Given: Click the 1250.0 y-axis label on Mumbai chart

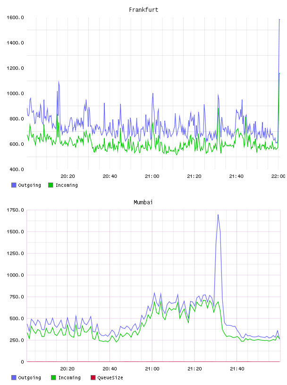Looking at the screenshot, I should (15, 253).
